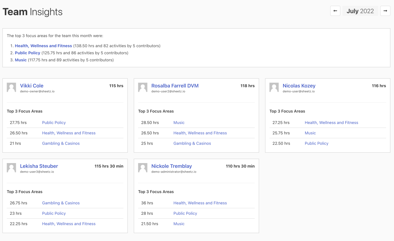Open Health, Wellness and Fitness in top summary
The image size is (394, 241).
tap(43, 46)
